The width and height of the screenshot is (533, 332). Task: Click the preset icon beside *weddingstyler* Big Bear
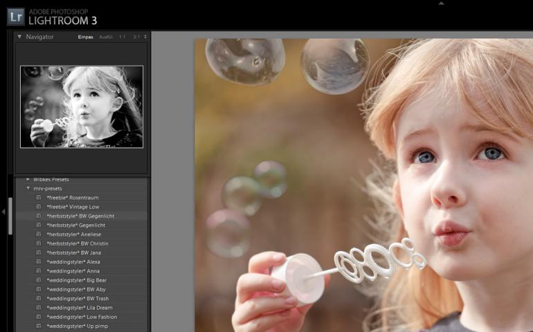(x=38, y=280)
